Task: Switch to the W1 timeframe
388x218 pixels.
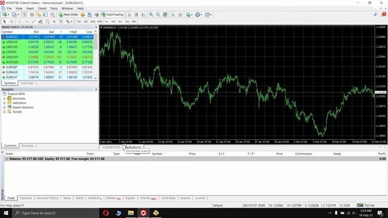Action: [127, 22]
